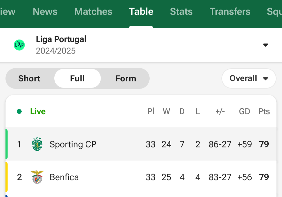Viewport: 282px width, 197px height.
Task: Select the Full table view
Action: [77, 78]
